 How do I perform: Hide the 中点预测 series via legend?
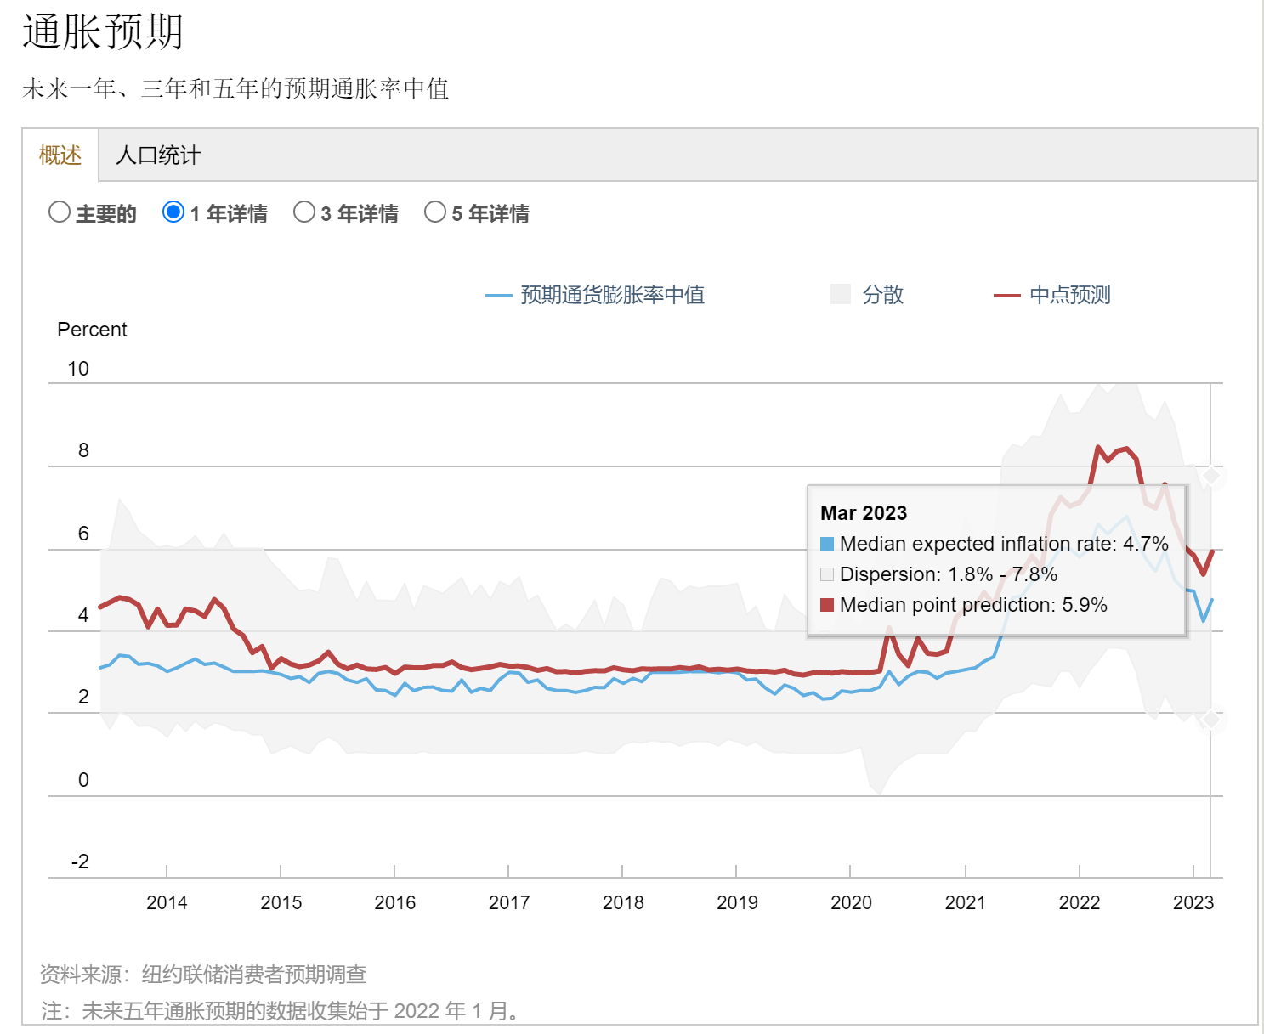[x=1070, y=295]
